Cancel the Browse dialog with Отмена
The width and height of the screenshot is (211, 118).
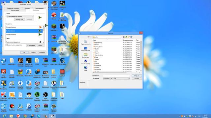pos(136,79)
